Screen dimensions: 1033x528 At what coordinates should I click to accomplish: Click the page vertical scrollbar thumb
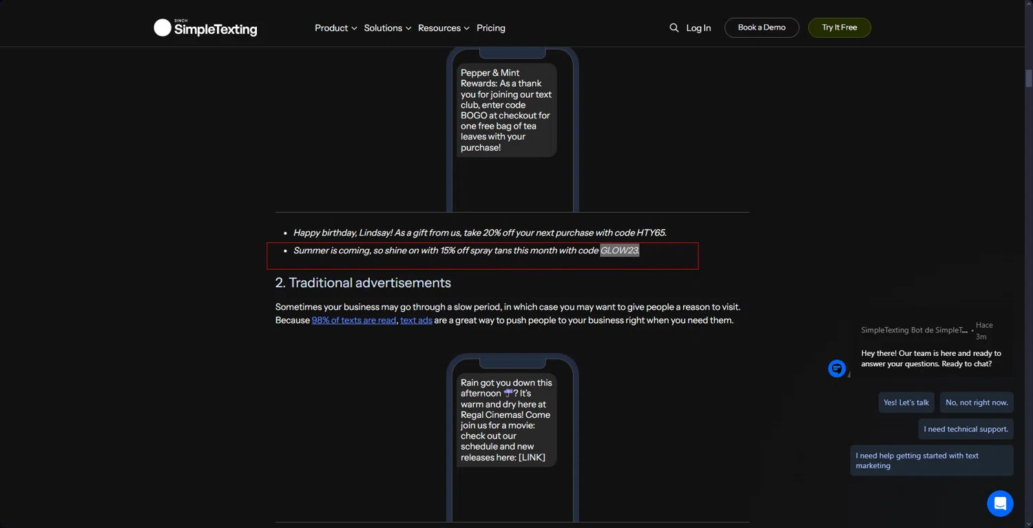click(1029, 78)
